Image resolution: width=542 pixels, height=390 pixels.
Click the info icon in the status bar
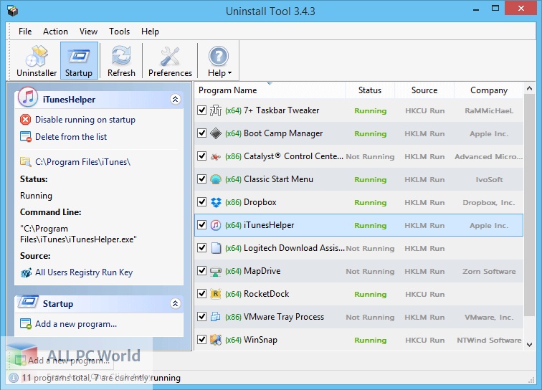[x=14, y=378]
